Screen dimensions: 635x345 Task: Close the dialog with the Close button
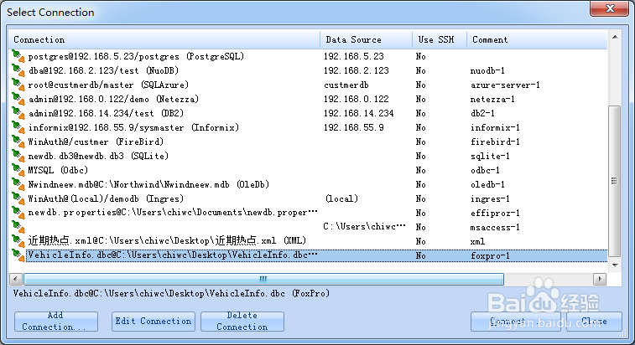(594, 322)
